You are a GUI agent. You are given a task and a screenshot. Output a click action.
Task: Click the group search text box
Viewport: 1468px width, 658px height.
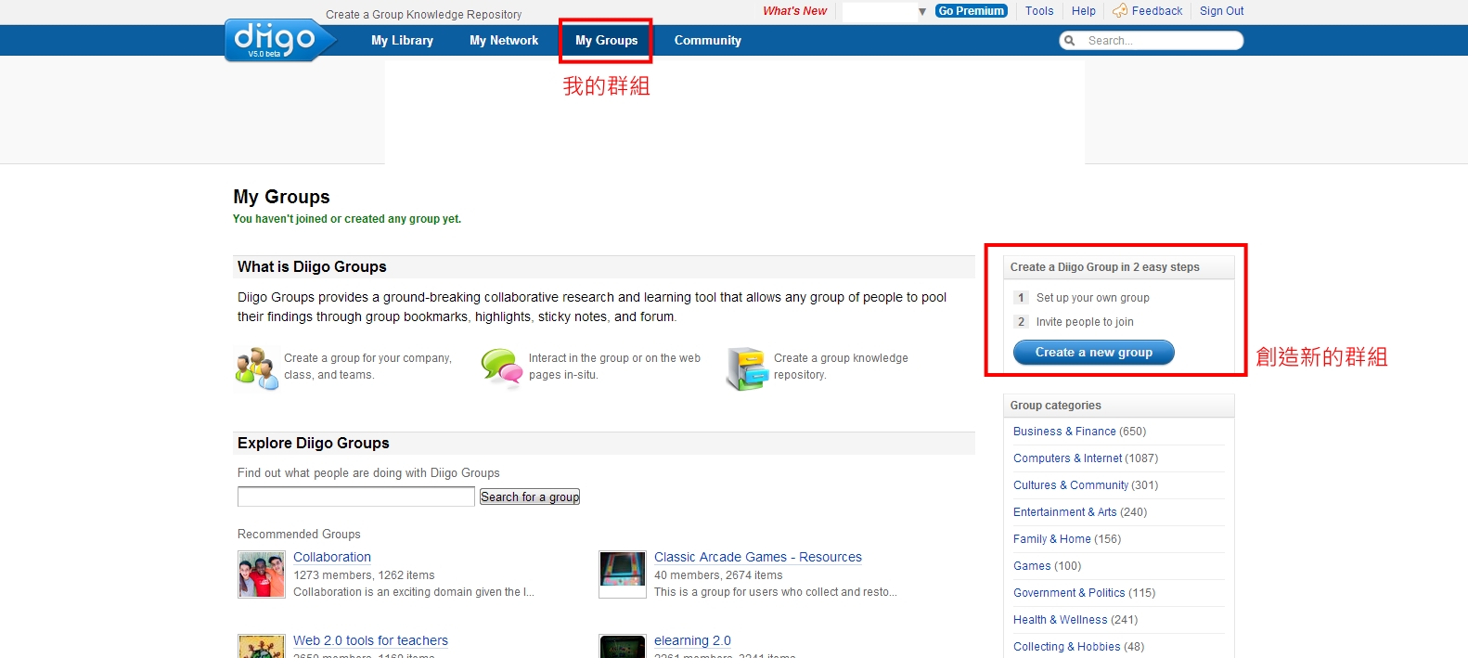(356, 497)
